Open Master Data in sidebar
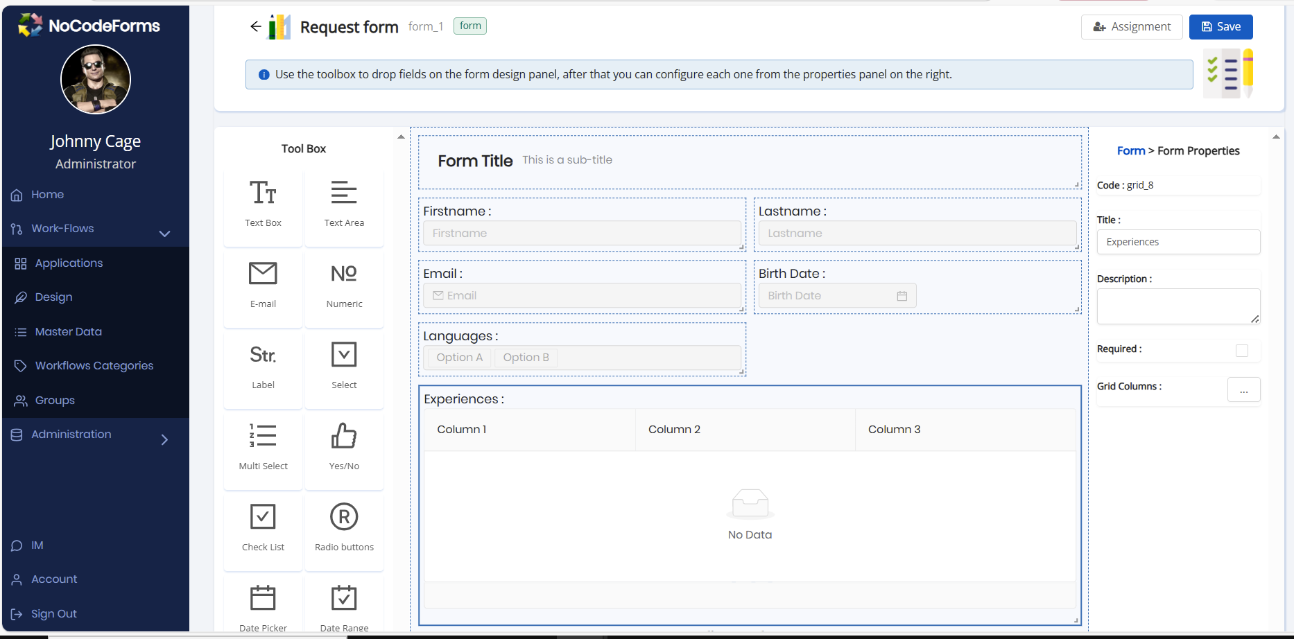1294x639 pixels. [x=68, y=332]
